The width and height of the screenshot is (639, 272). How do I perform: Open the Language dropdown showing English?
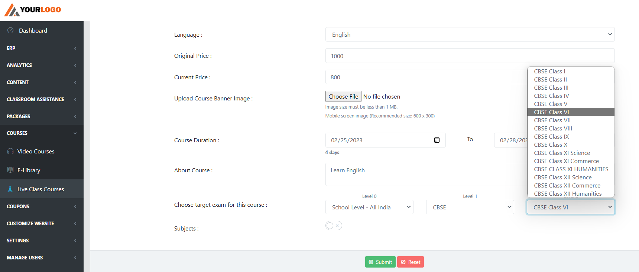tap(470, 34)
